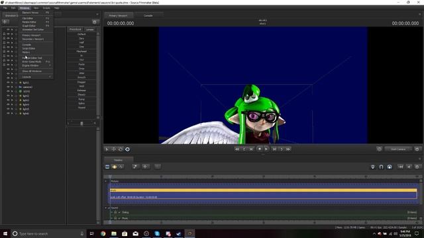
Task: Click the record button under viewport
Action: [x=260, y=149]
